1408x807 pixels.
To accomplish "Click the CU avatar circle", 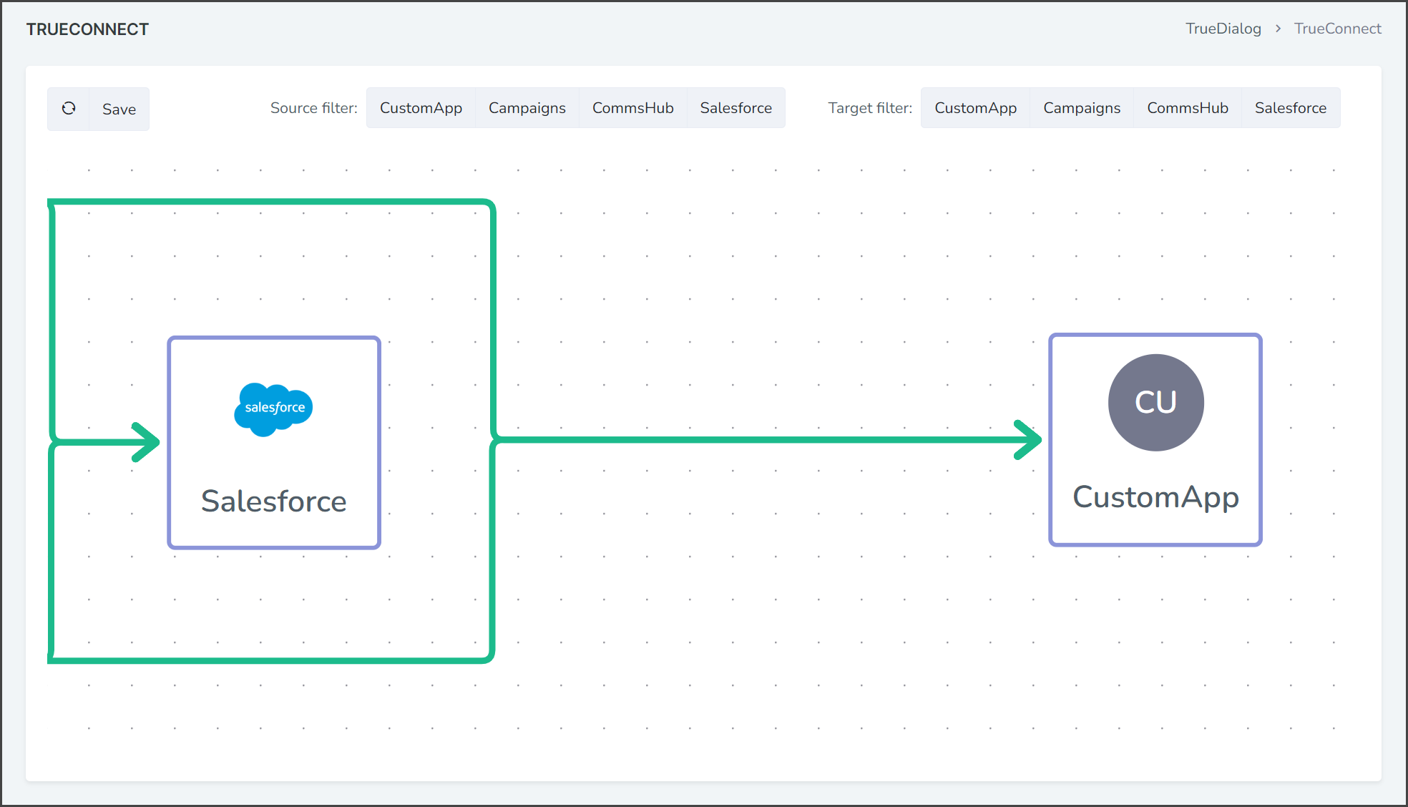I will click(1156, 403).
